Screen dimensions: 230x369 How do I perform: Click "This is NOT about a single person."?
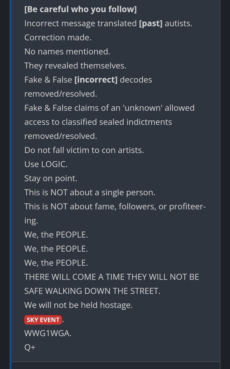click(90, 193)
